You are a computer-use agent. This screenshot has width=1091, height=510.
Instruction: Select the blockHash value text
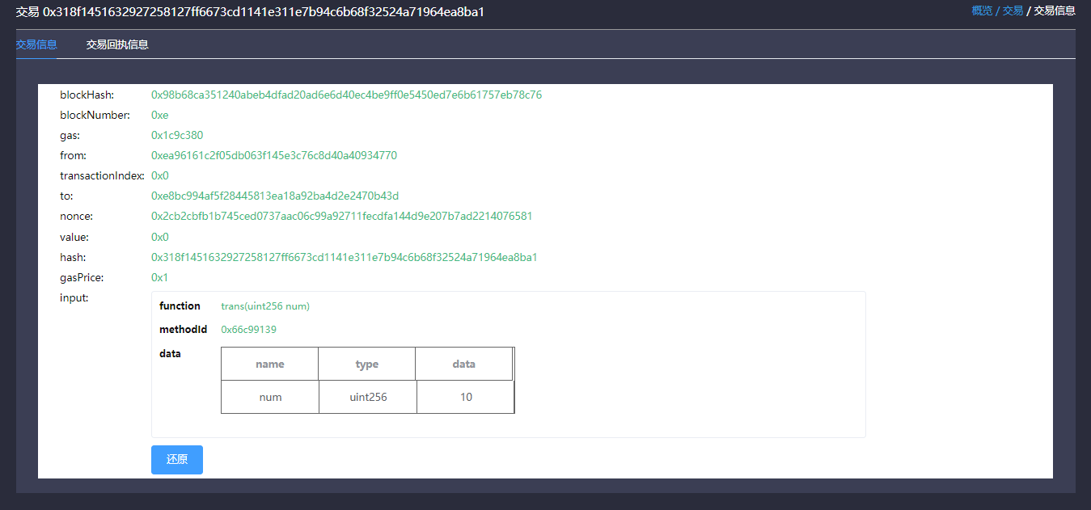346,95
